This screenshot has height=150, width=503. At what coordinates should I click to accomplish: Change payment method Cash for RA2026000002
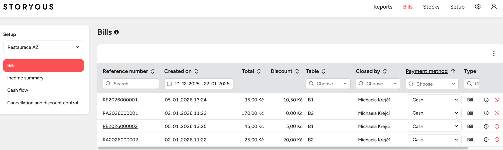point(435,140)
